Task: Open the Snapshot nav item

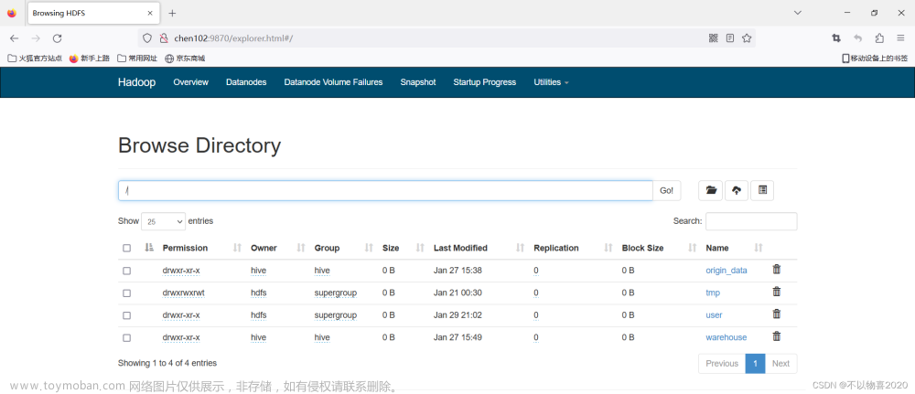Action: 418,82
